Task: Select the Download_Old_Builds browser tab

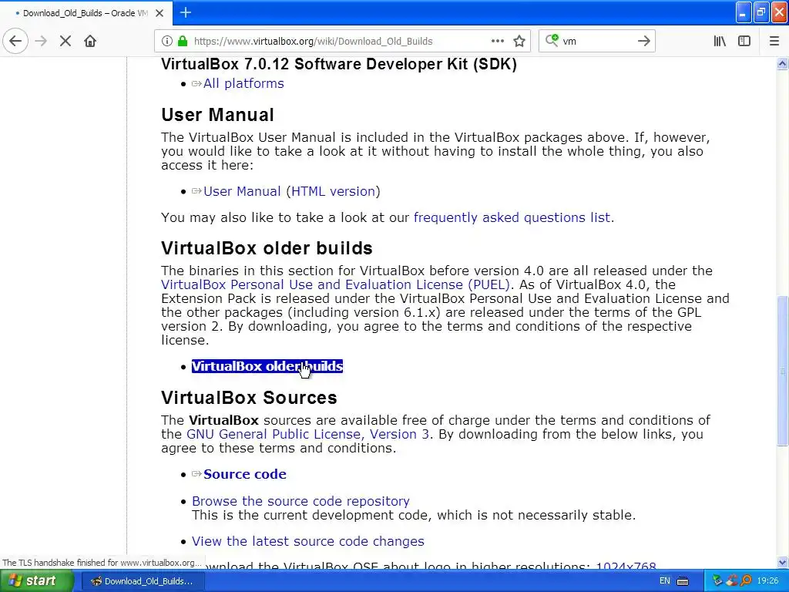Action: tap(86, 13)
